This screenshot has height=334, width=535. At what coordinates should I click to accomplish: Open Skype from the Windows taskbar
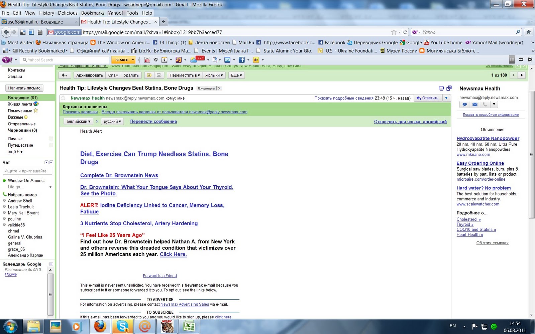122,326
